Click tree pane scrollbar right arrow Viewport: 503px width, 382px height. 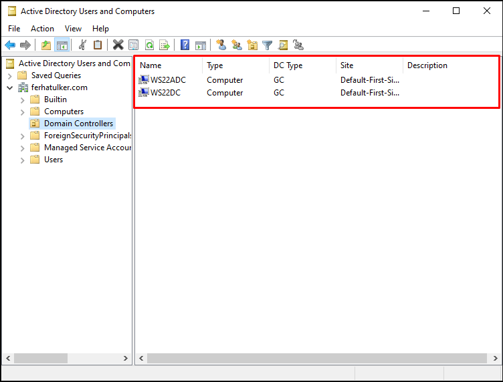click(x=126, y=359)
